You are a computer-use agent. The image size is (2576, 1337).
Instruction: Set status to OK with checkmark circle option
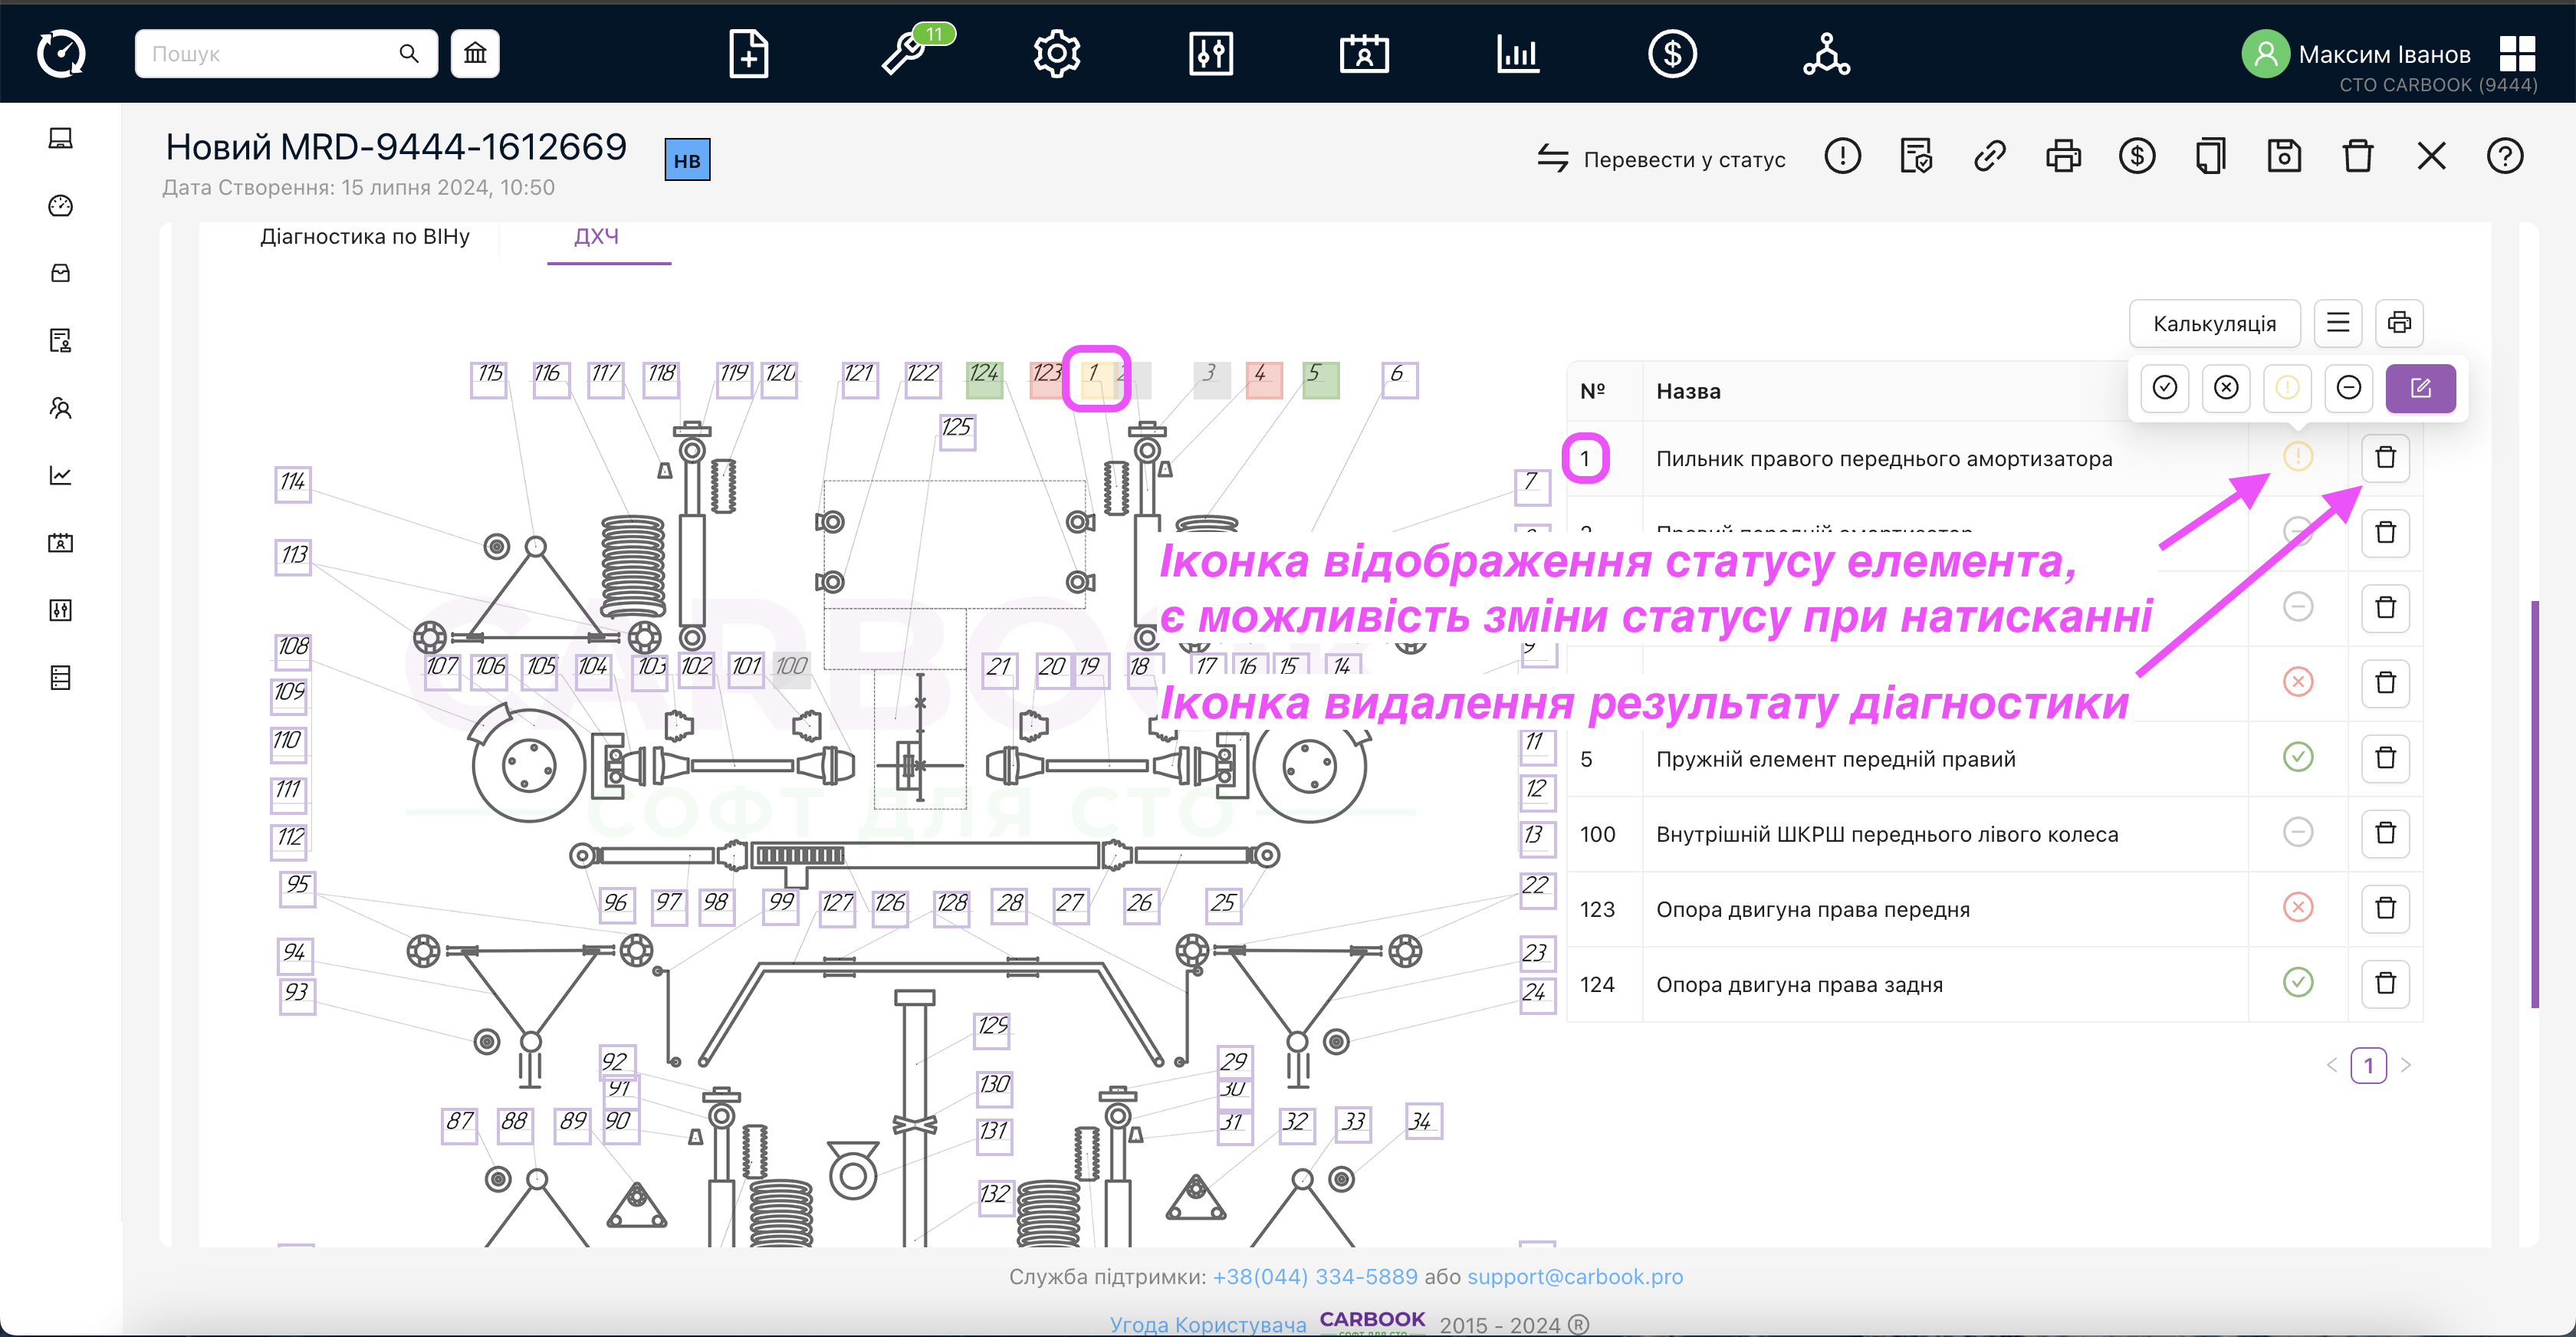(x=2165, y=388)
